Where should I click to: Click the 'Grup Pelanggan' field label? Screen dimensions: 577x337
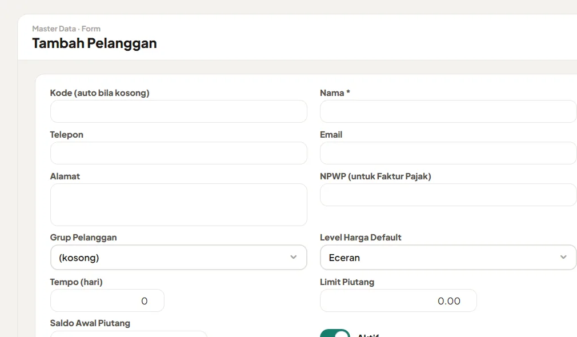click(x=83, y=237)
